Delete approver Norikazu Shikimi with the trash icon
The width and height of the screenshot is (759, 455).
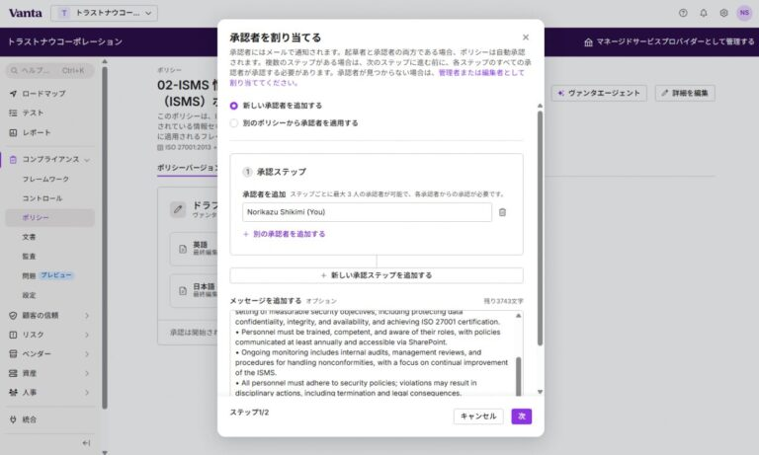(502, 212)
